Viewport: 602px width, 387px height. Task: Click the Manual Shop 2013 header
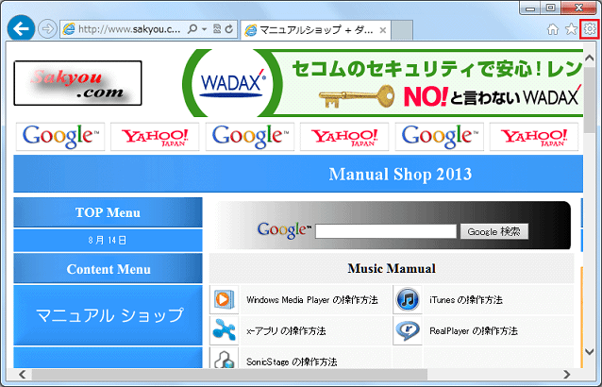[x=400, y=175]
